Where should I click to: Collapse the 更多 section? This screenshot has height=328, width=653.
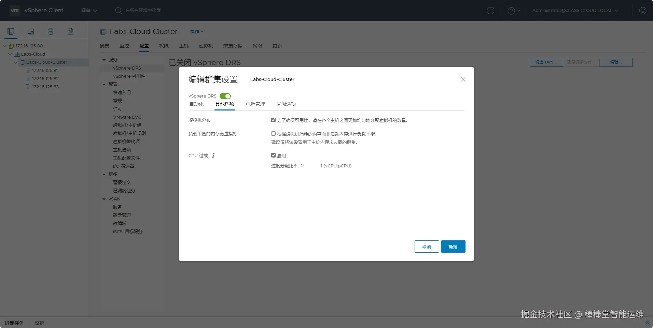[x=104, y=175]
